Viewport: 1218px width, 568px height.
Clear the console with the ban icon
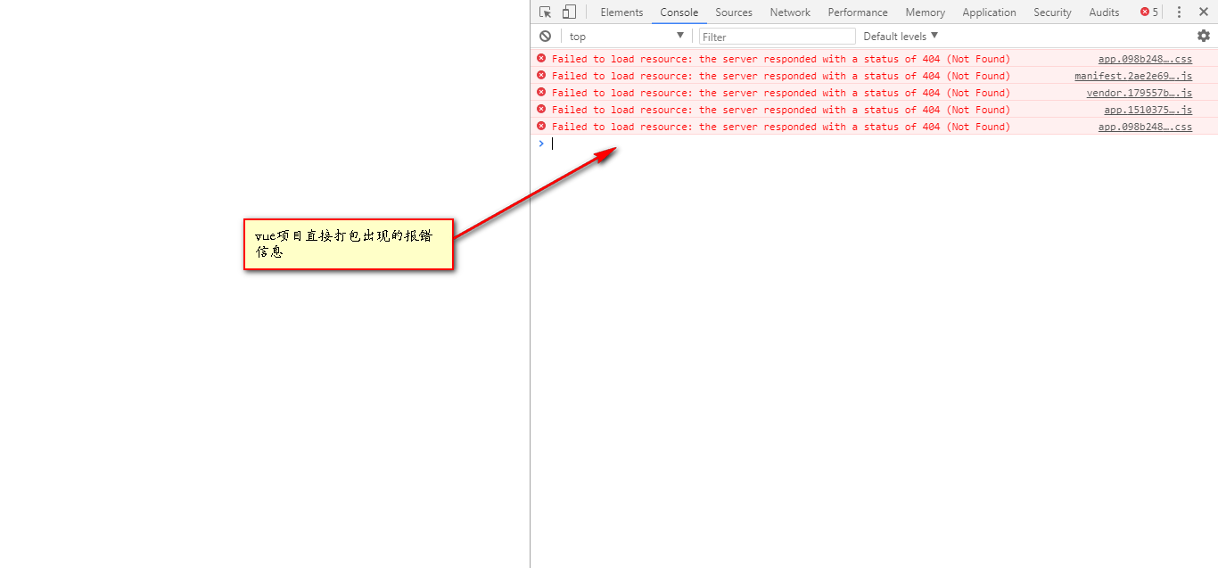click(x=545, y=37)
